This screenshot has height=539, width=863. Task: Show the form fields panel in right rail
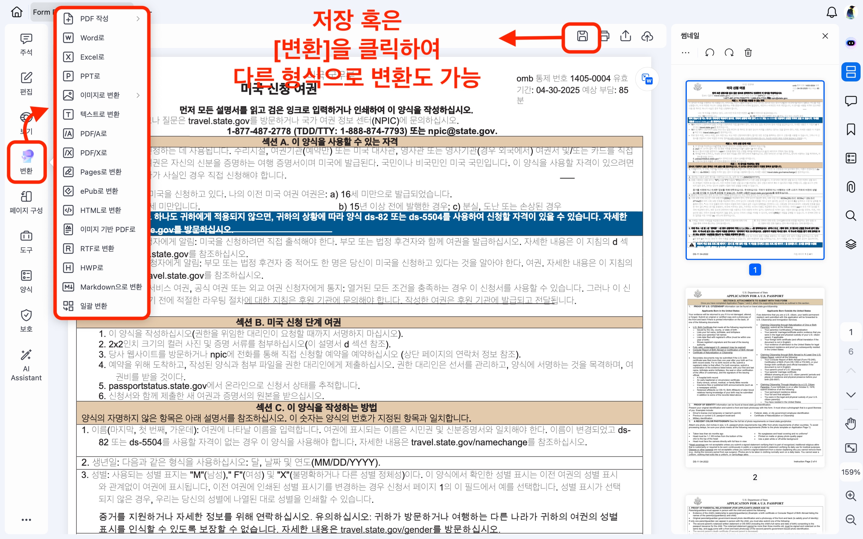[851, 158]
